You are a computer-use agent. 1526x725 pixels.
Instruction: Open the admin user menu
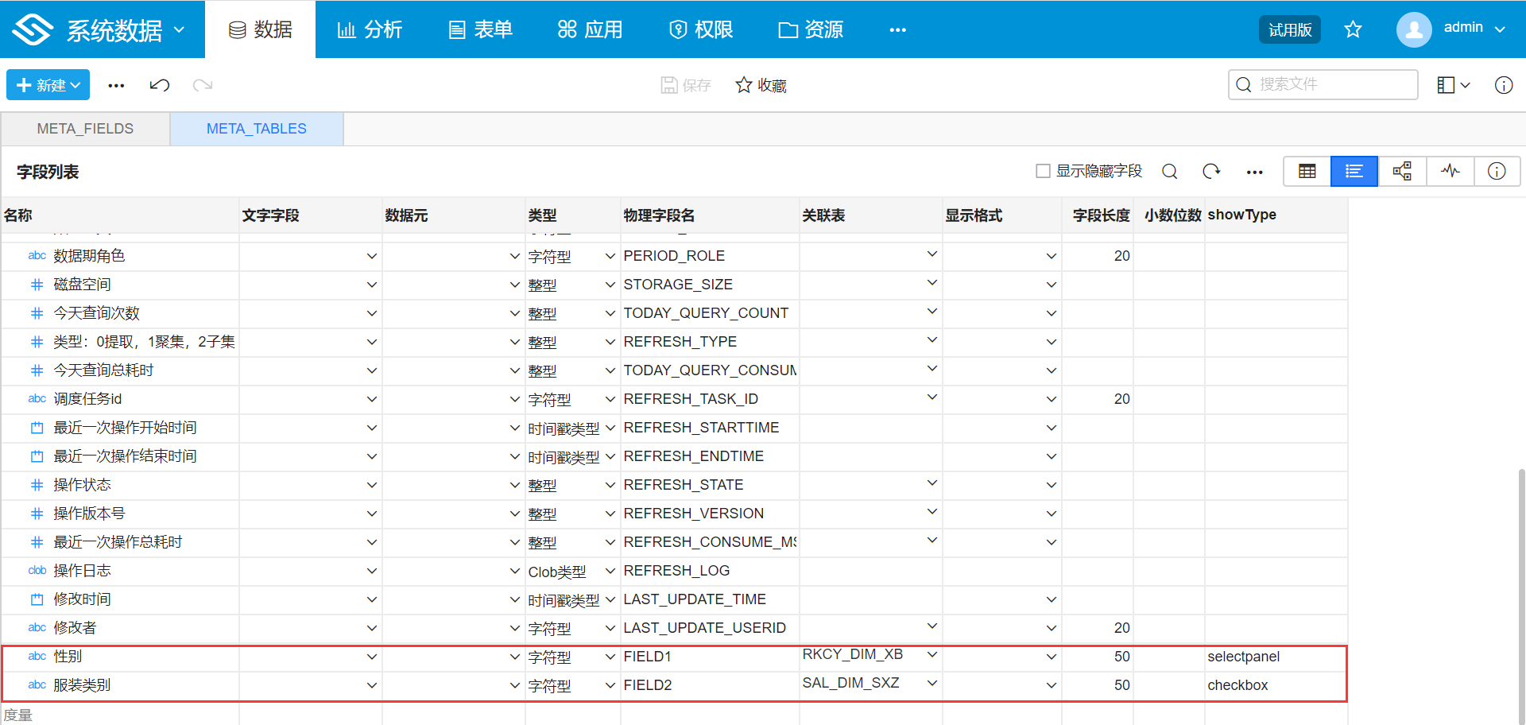coord(1452,29)
